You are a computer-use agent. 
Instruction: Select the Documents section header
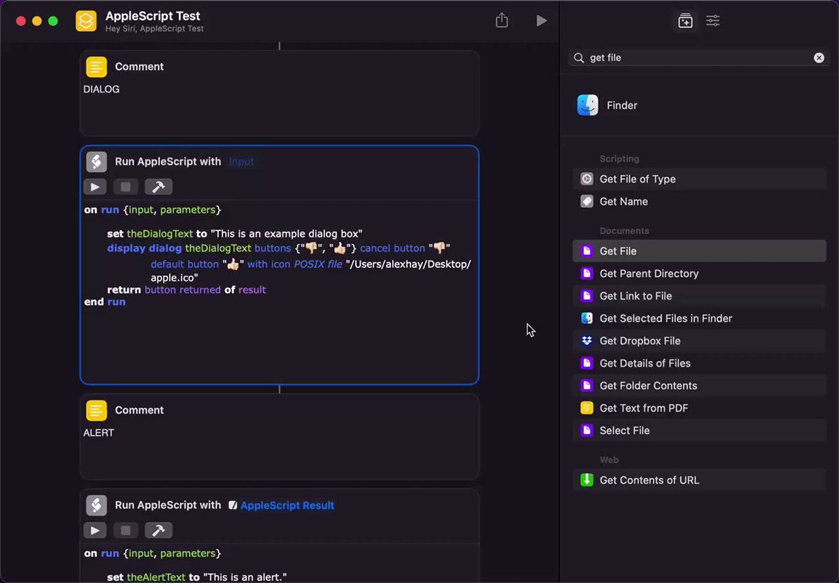click(624, 231)
